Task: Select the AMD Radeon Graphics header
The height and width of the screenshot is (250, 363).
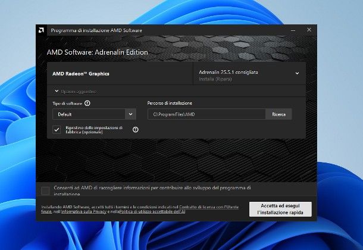Action: 82,74
